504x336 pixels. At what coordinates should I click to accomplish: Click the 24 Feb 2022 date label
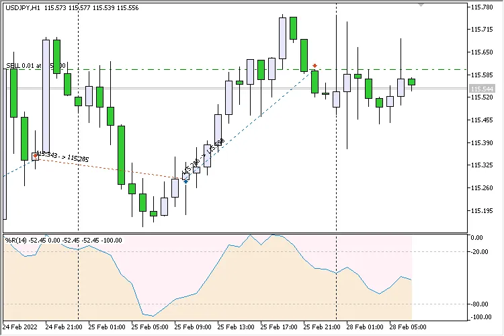[x=20, y=327]
